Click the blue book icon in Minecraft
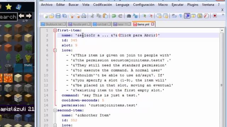This screenshot has height=127, width=227. pos(18,7)
